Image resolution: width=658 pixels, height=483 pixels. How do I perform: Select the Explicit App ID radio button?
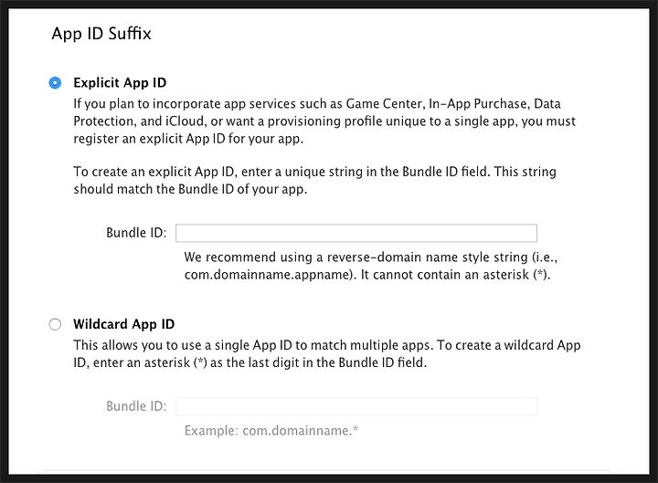click(x=55, y=82)
